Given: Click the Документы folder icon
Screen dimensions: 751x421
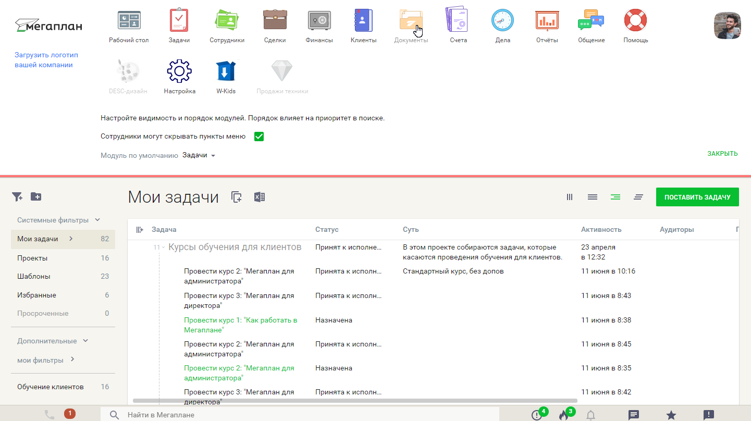Looking at the screenshot, I should click(x=411, y=20).
